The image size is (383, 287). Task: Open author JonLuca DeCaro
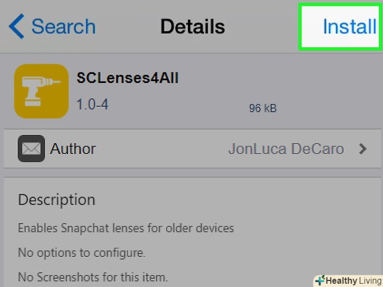pyautogui.click(x=286, y=149)
